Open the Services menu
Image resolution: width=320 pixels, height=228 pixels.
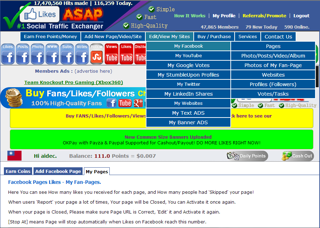pyautogui.click(x=248, y=37)
